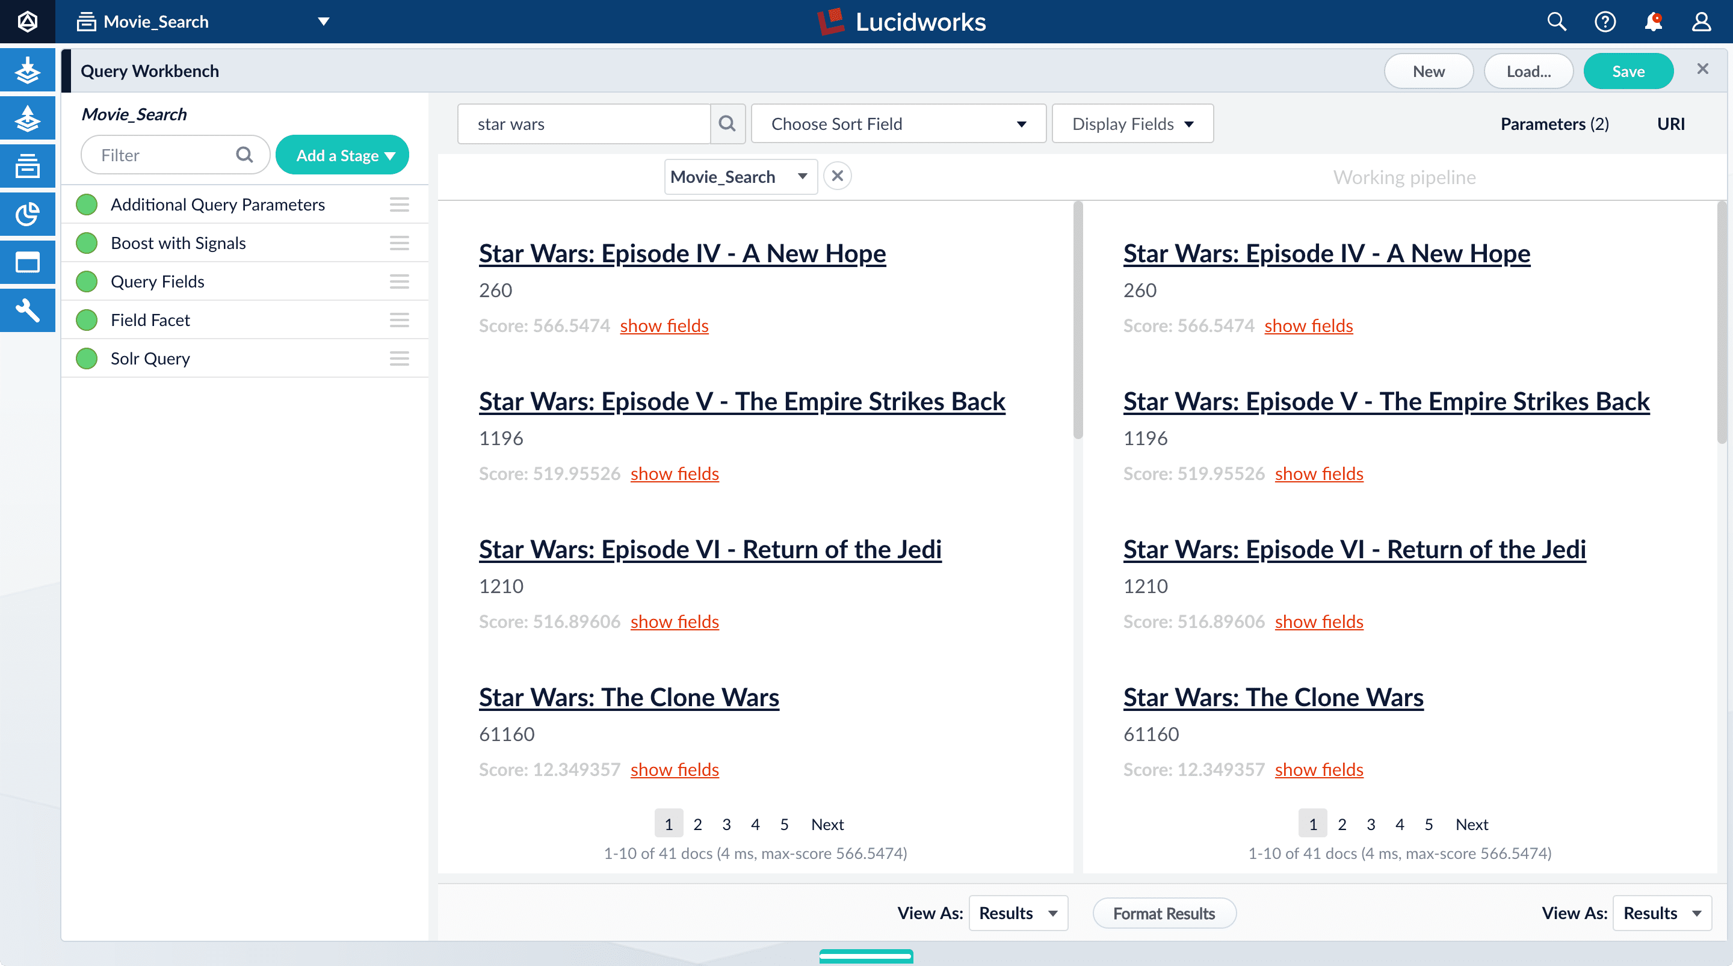Disable the Field Facet stage indicator

[87, 320]
